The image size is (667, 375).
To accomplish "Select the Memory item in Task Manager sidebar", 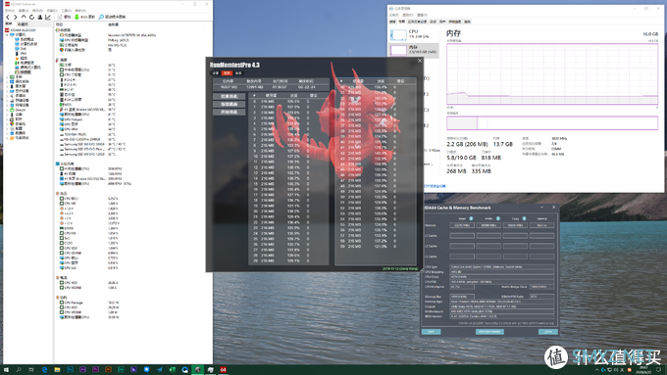I will pos(414,50).
